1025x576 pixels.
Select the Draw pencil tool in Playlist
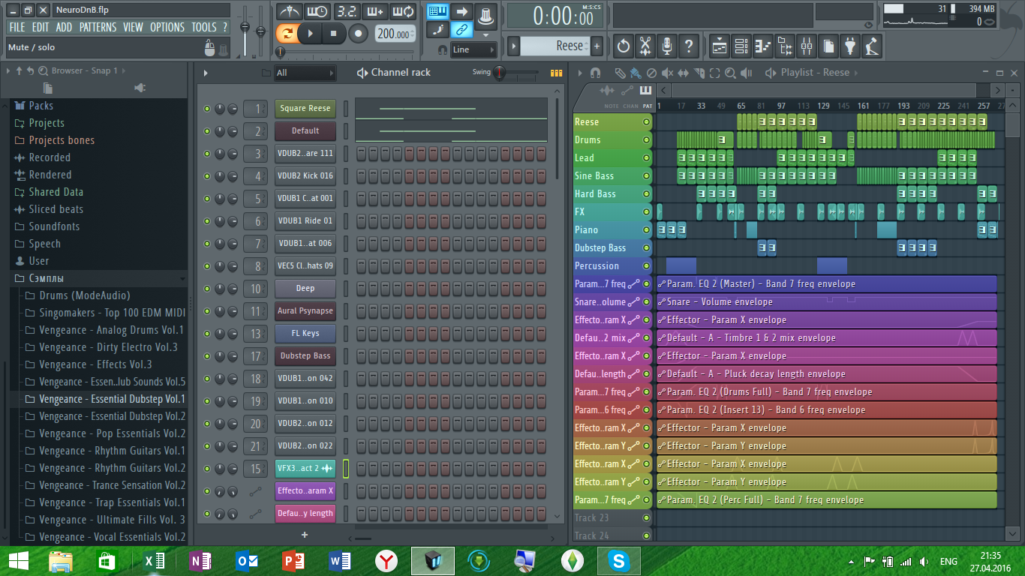tap(620, 73)
